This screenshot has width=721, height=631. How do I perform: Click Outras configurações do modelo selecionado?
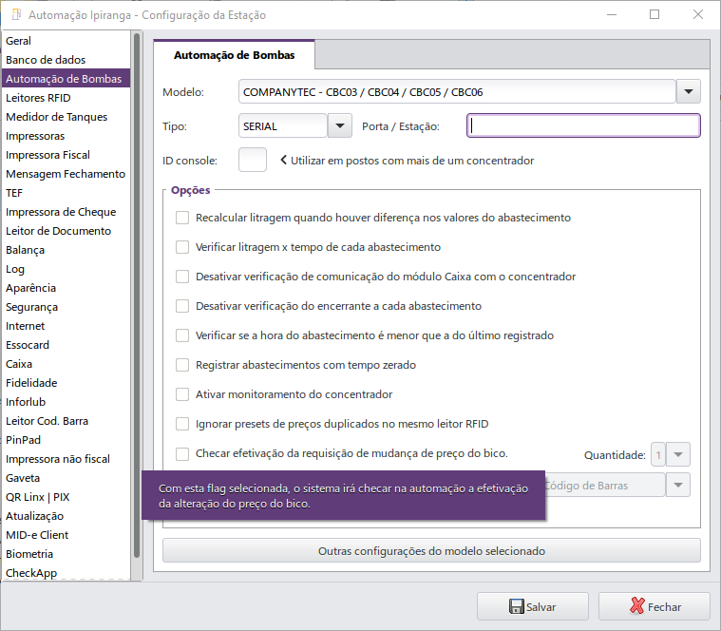pyautogui.click(x=431, y=550)
